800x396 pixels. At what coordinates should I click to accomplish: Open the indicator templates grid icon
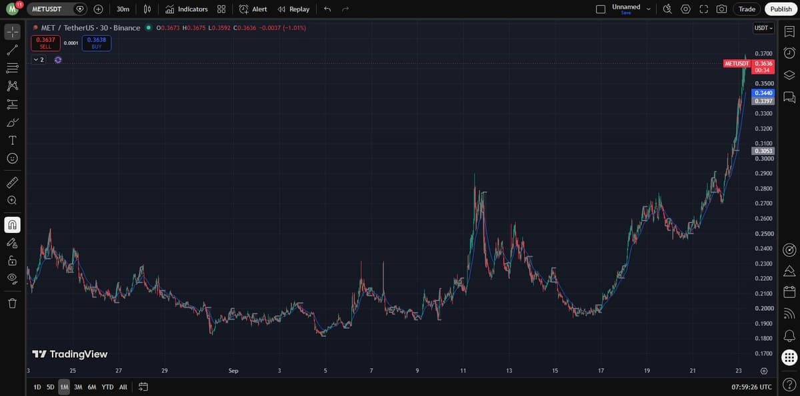pos(221,9)
